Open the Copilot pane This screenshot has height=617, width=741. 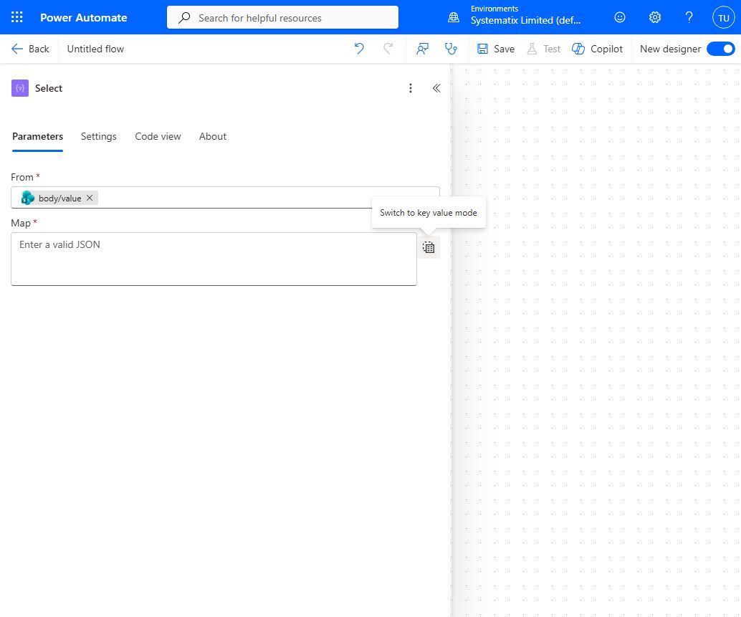click(x=598, y=49)
